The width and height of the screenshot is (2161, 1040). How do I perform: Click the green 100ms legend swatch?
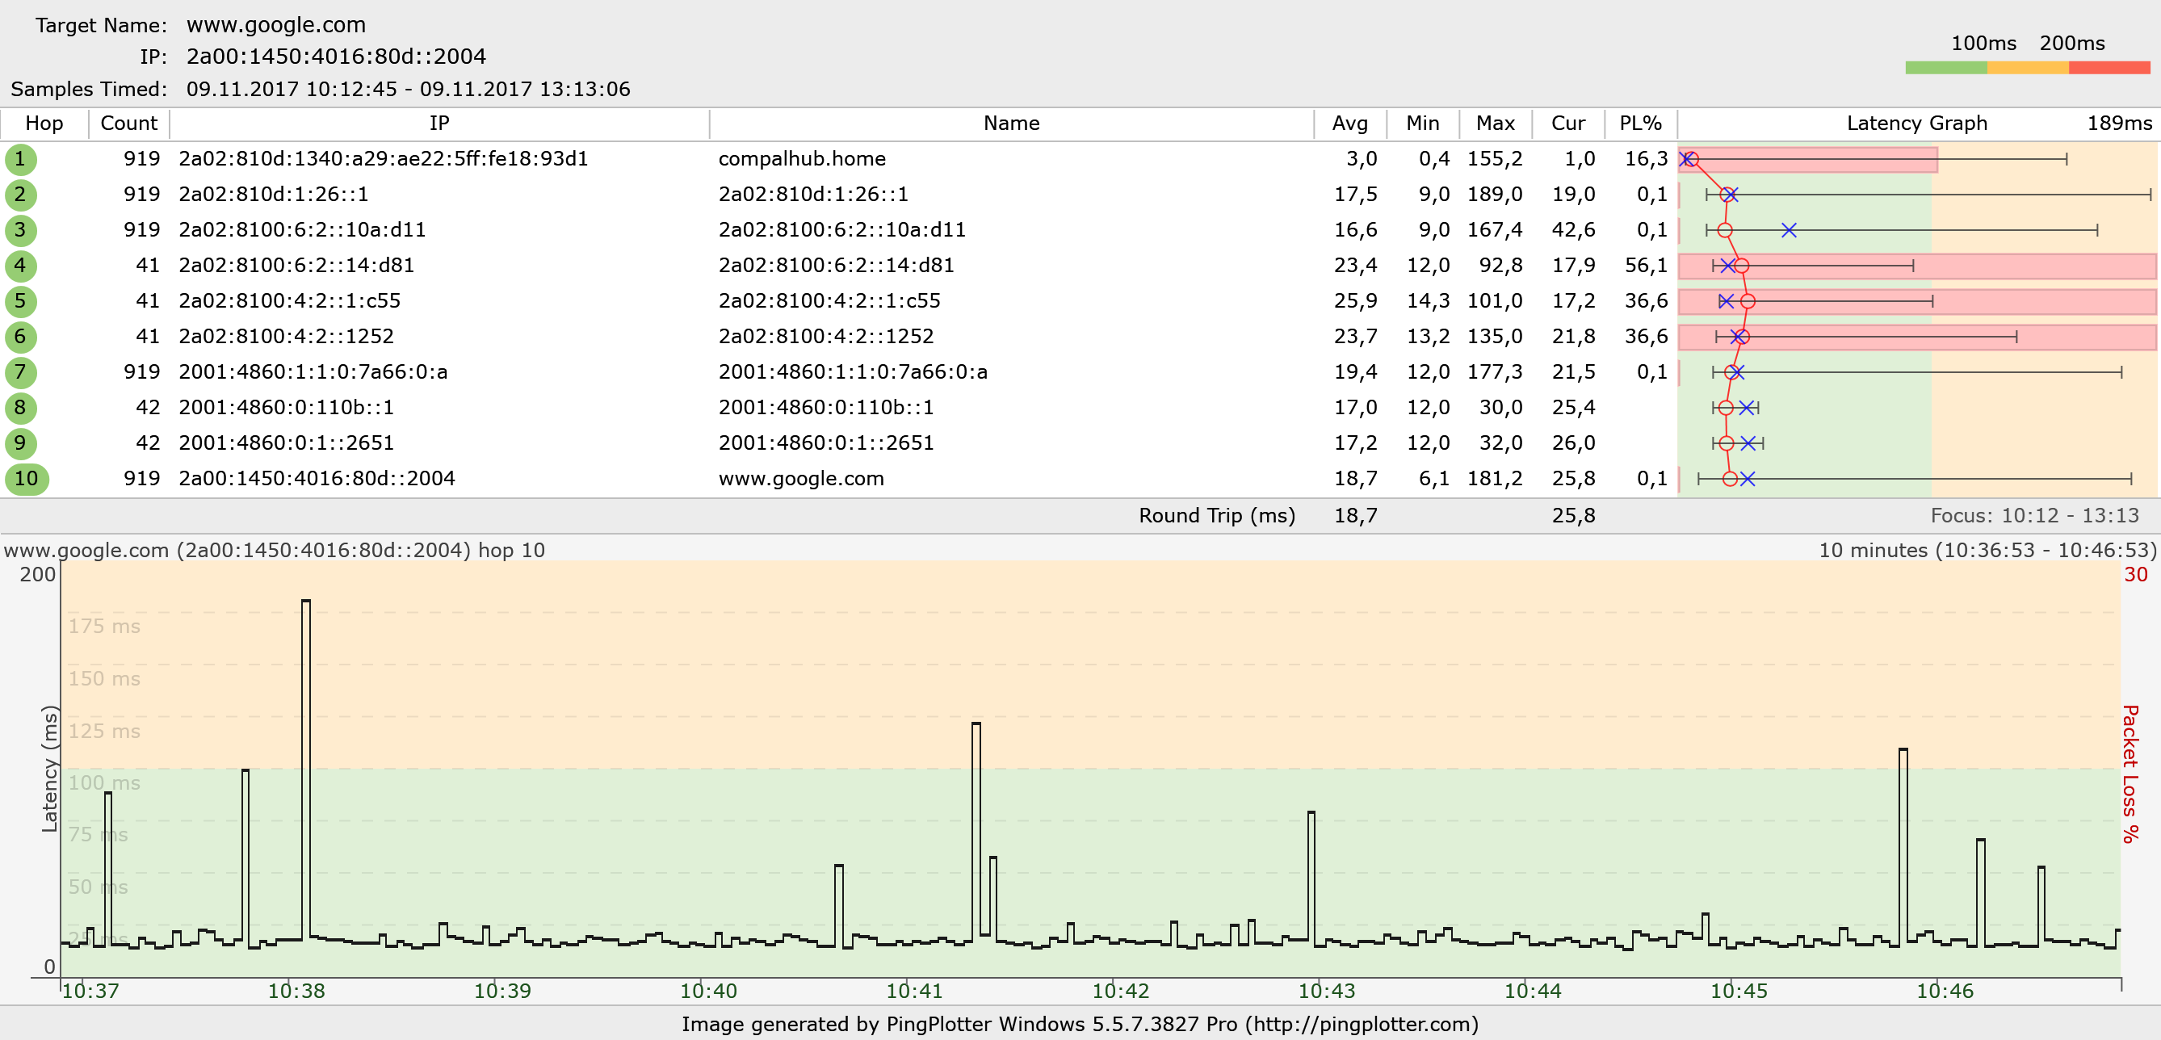pos(1945,68)
